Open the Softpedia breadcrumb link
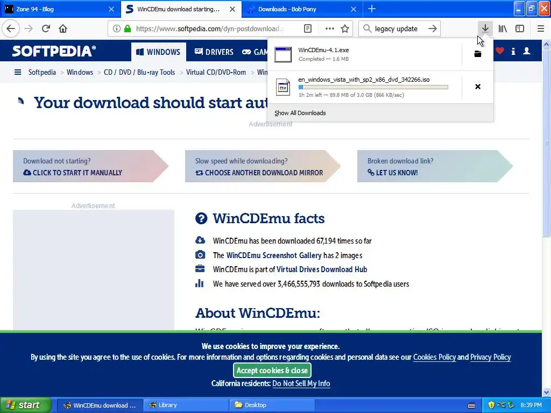 [x=42, y=72]
